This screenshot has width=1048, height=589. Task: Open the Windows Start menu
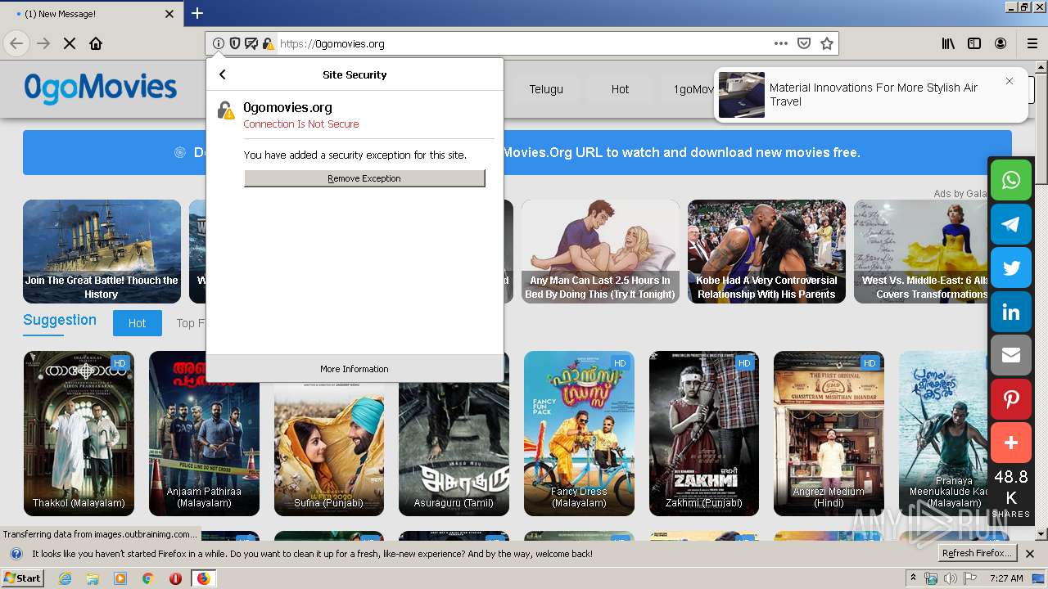(x=23, y=578)
